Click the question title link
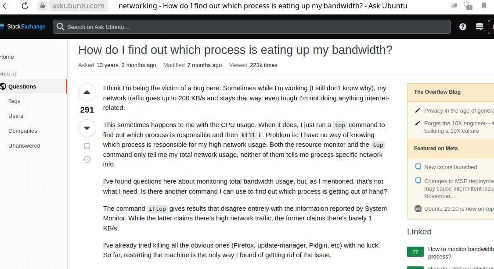This screenshot has width=494, height=269. click(x=235, y=50)
